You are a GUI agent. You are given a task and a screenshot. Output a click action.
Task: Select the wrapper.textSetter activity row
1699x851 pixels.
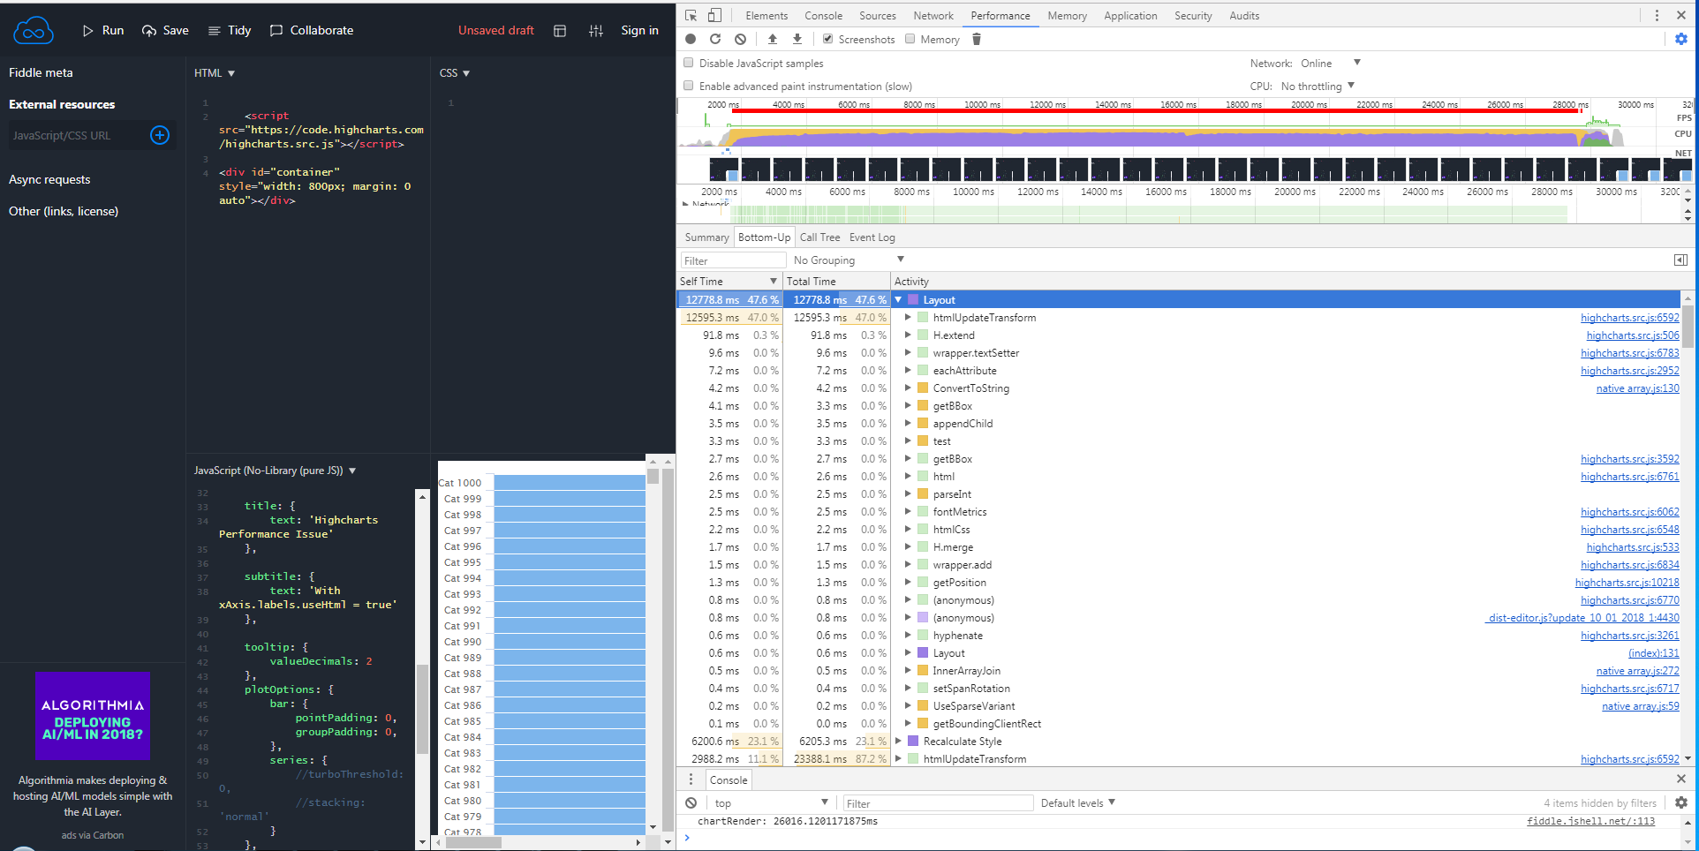tap(1178, 353)
